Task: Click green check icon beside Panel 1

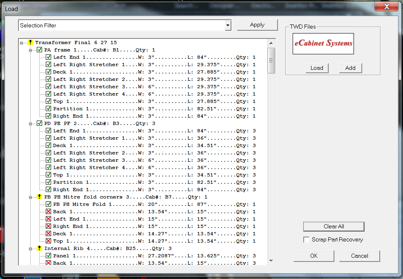Action: (x=48, y=256)
